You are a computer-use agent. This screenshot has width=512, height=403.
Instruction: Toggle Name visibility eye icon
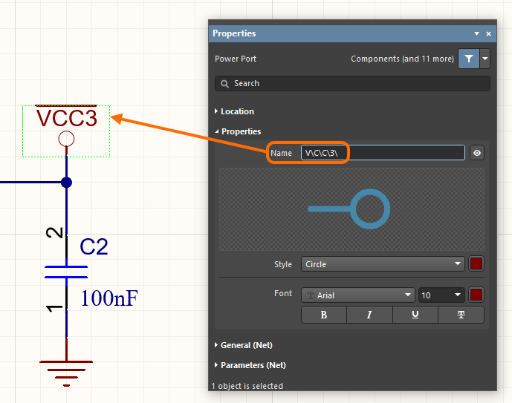(477, 153)
